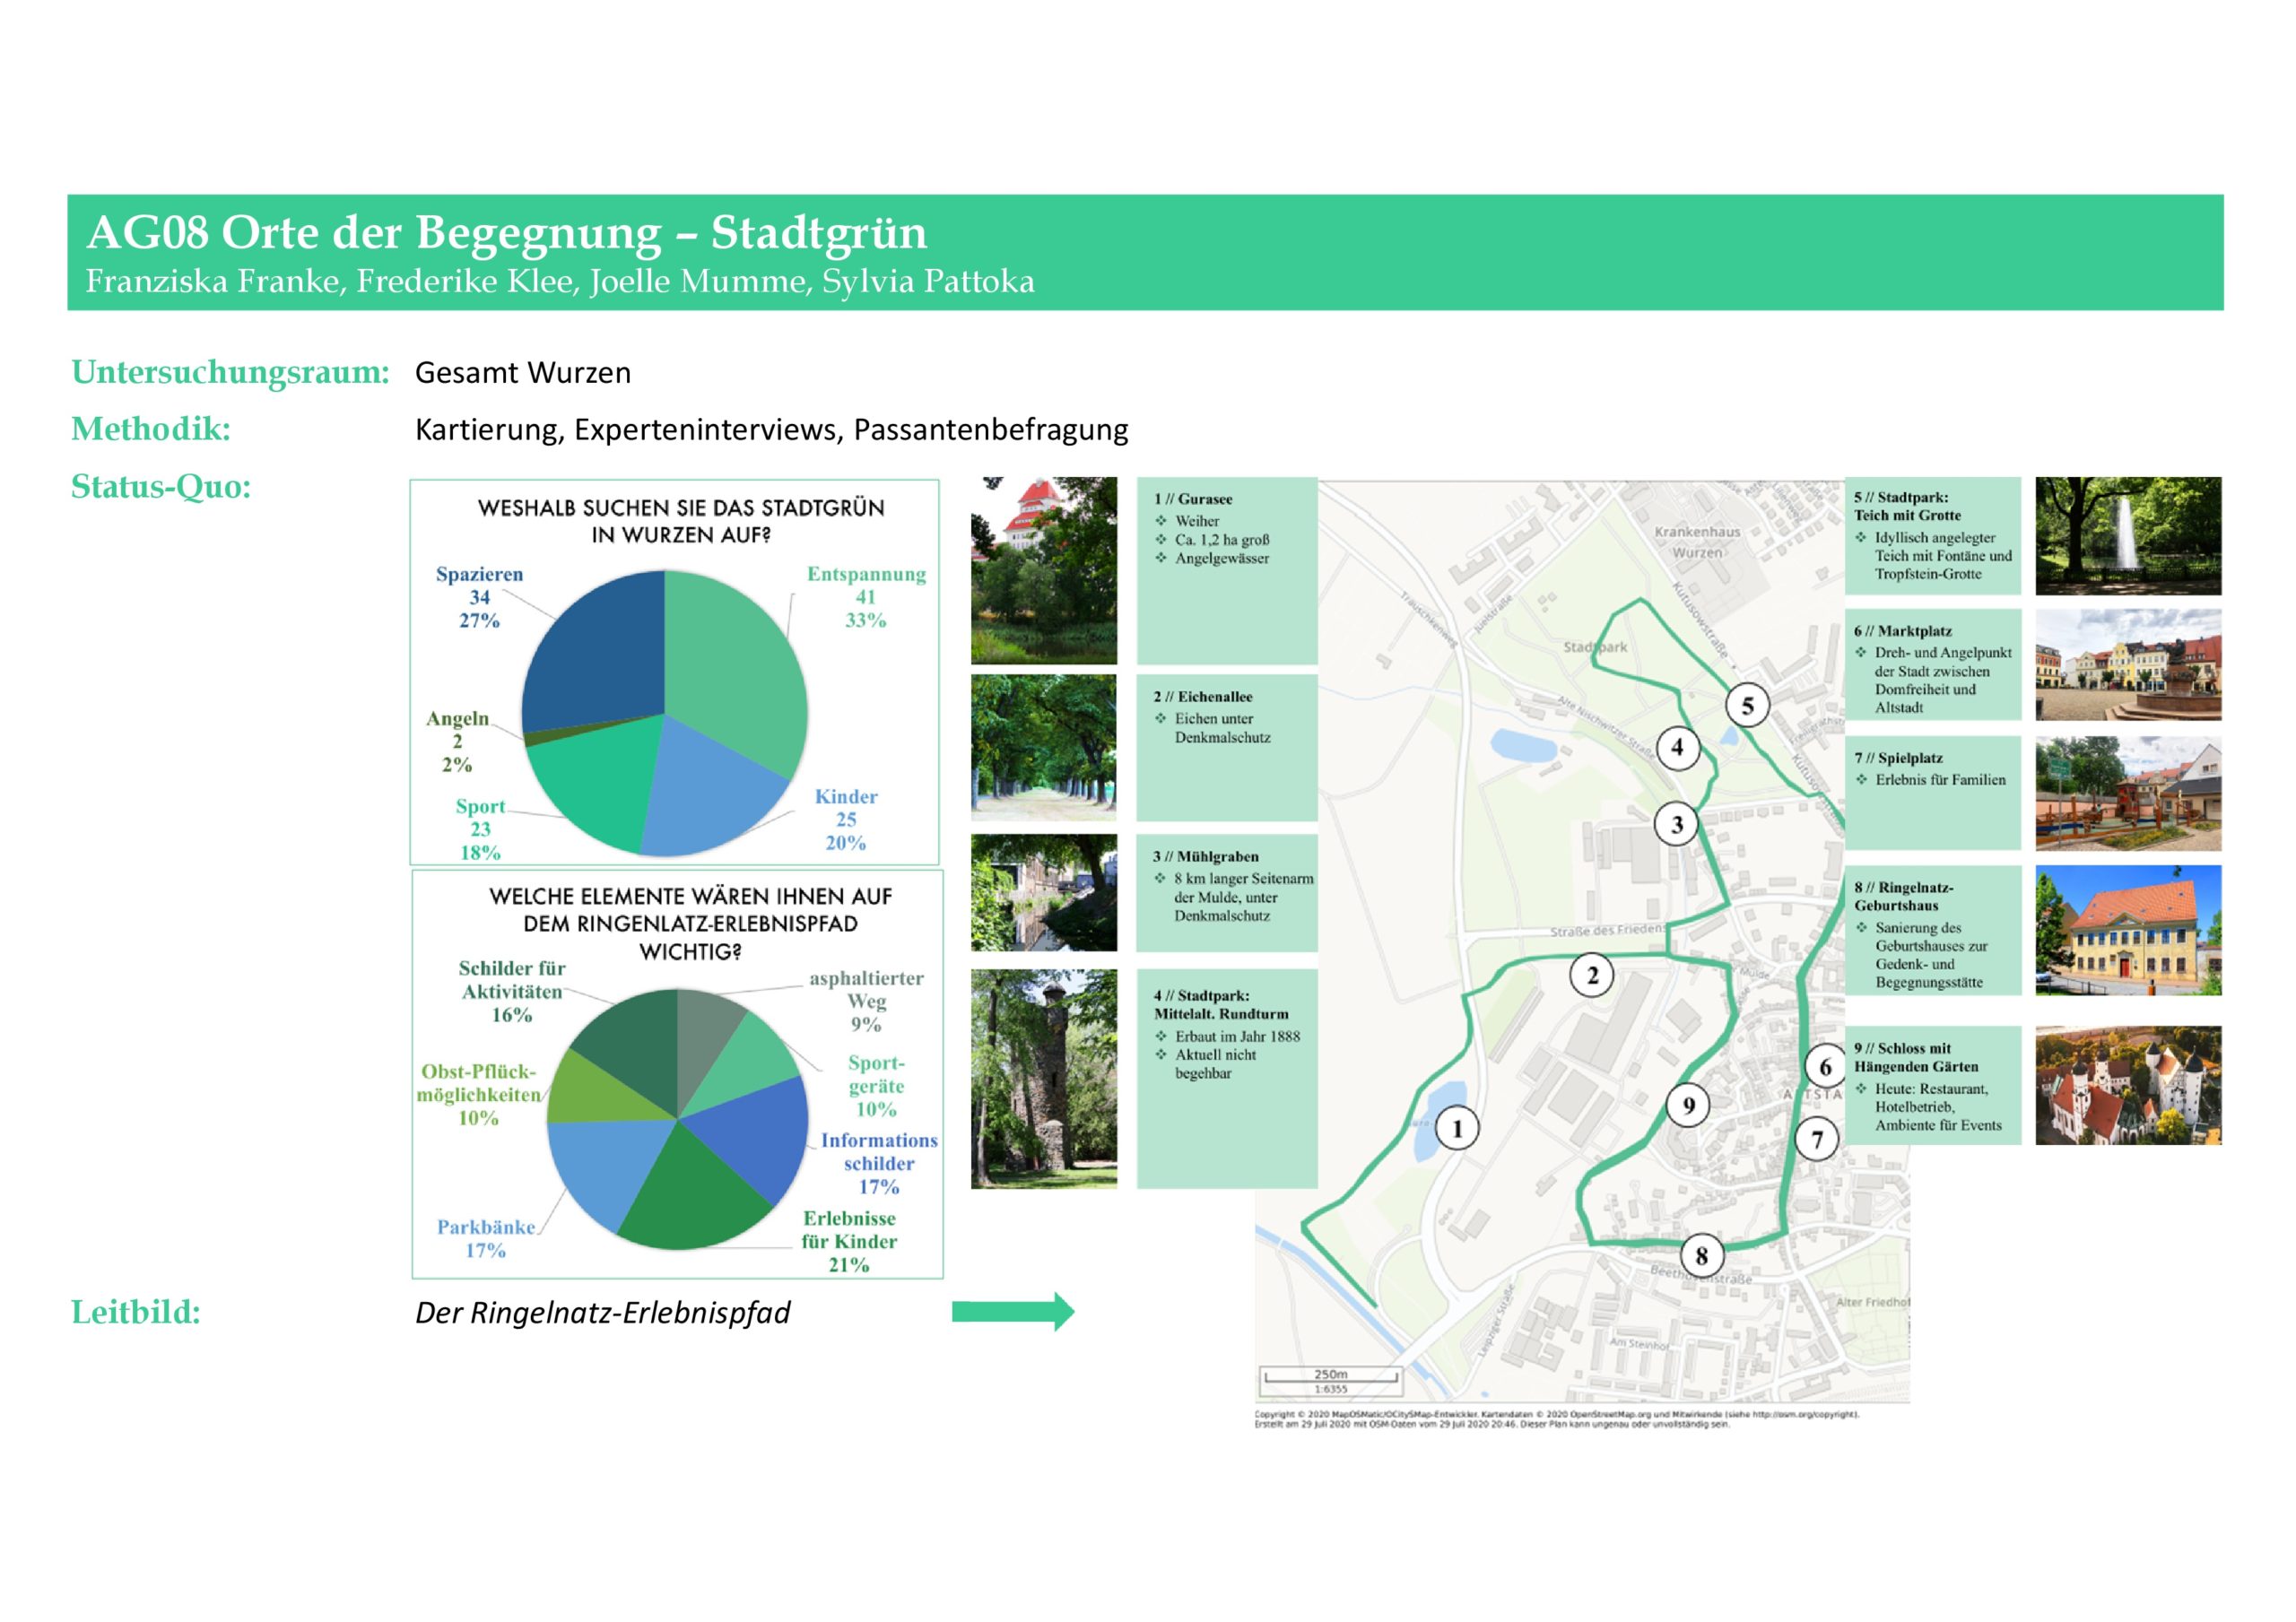Click map marker number 6

(x=1825, y=1067)
